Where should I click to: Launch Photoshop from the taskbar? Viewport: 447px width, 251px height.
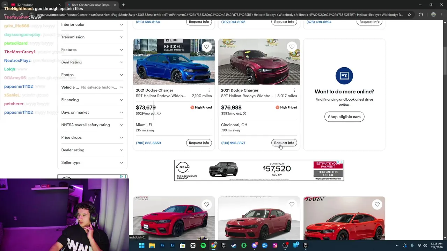pyautogui.click(x=162, y=245)
